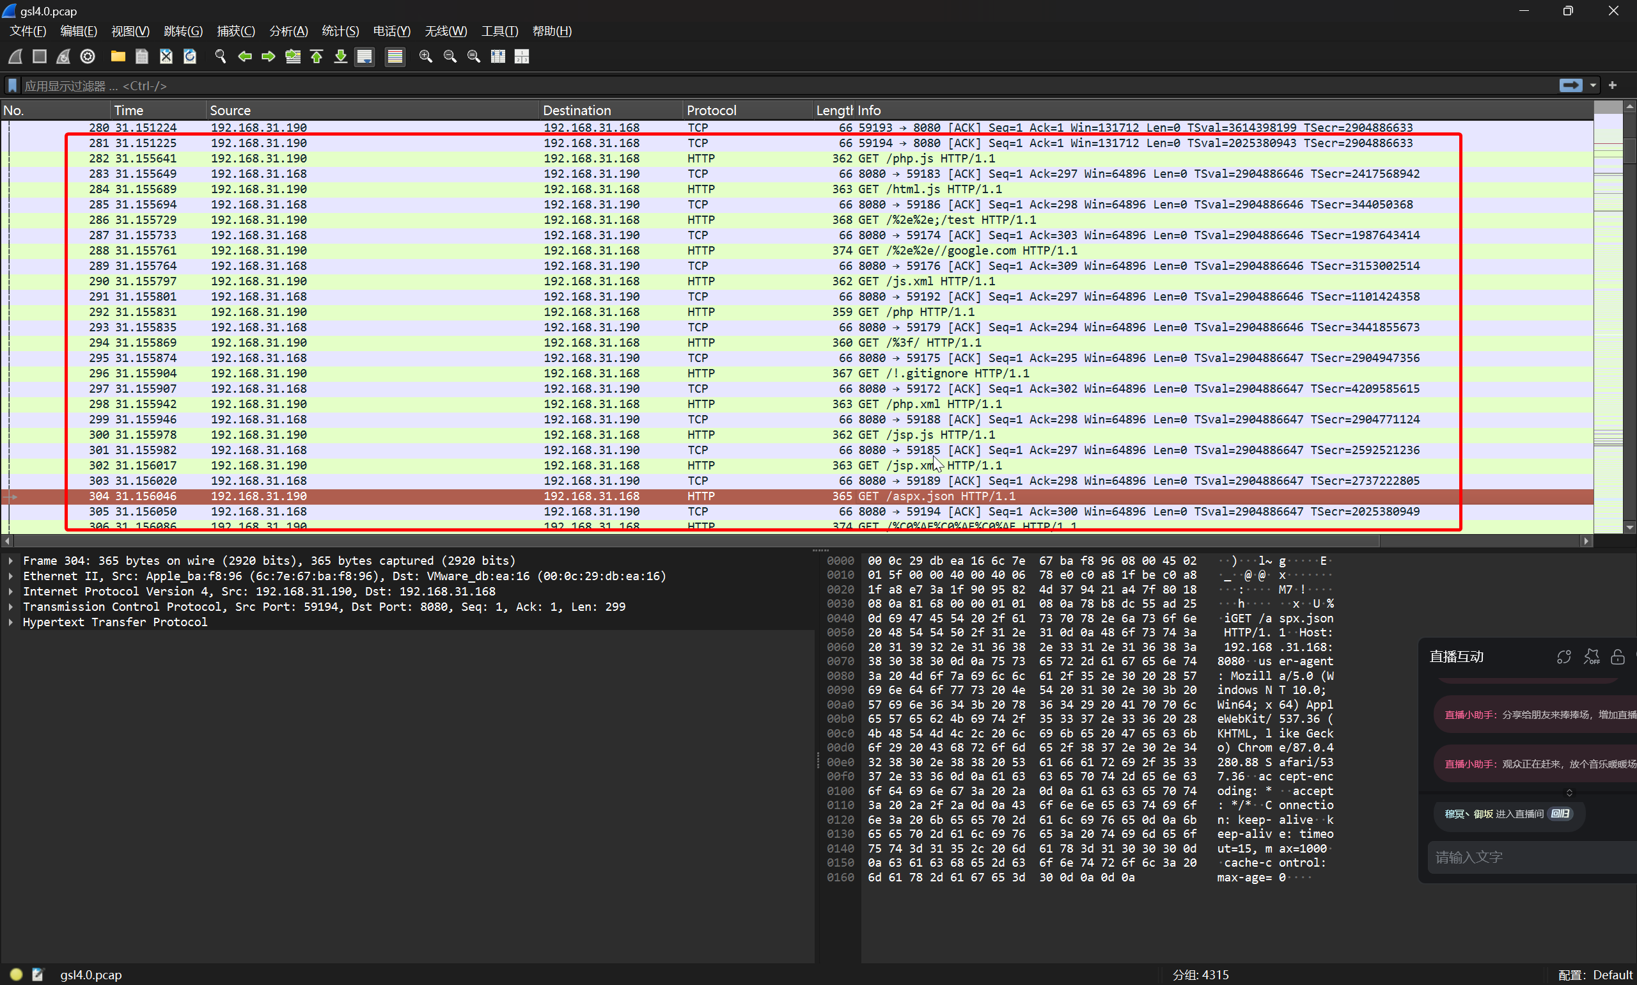The height and width of the screenshot is (985, 1637).
Task: Sort by the Info column header
Action: (1224, 110)
